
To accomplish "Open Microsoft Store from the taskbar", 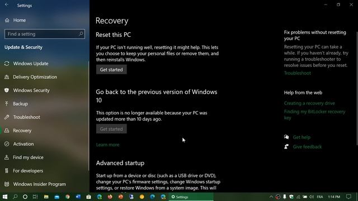I will (88, 197).
